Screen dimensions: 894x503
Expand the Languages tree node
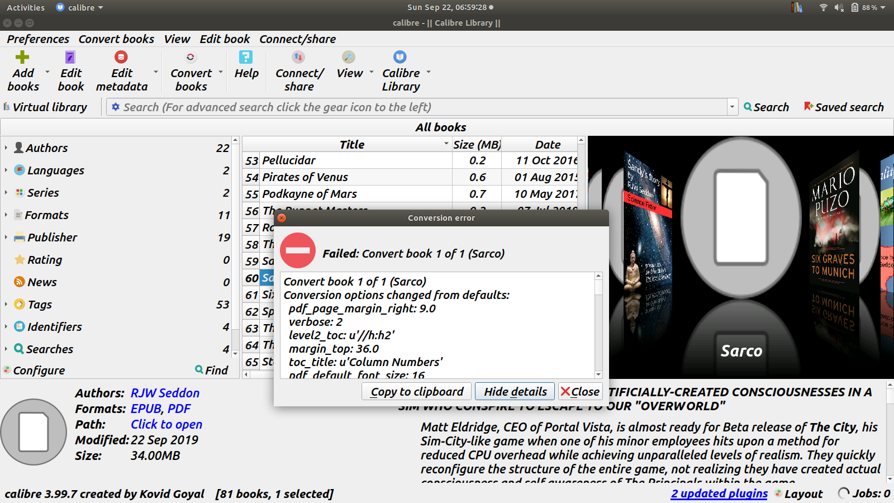[x=6, y=170]
